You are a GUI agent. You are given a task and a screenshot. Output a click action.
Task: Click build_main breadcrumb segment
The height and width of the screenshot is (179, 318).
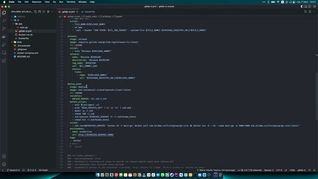point(90,16)
